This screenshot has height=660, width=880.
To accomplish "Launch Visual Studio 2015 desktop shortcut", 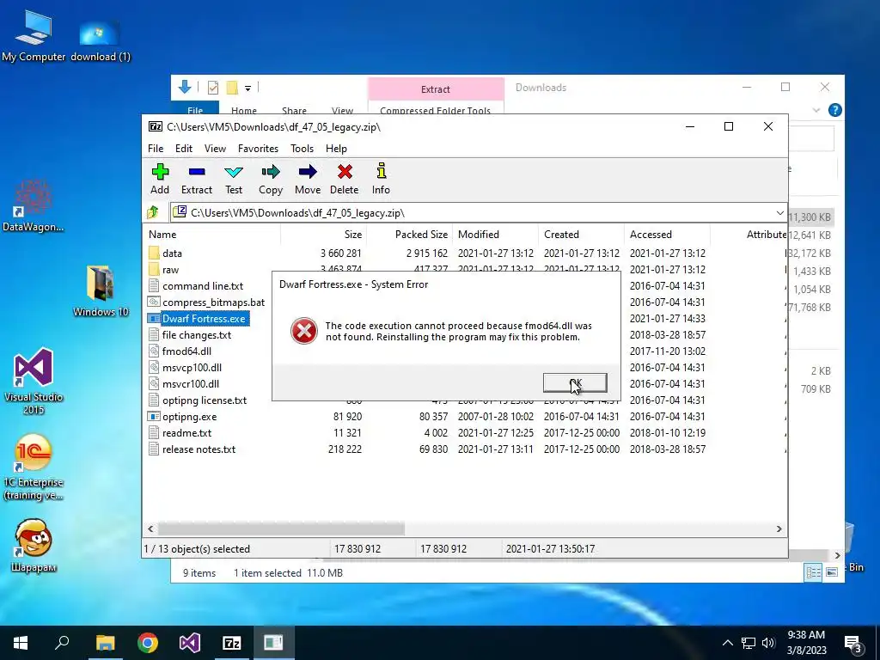I will [x=34, y=382].
